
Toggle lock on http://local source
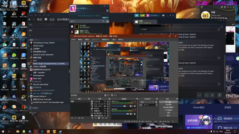click(x=108, y=104)
